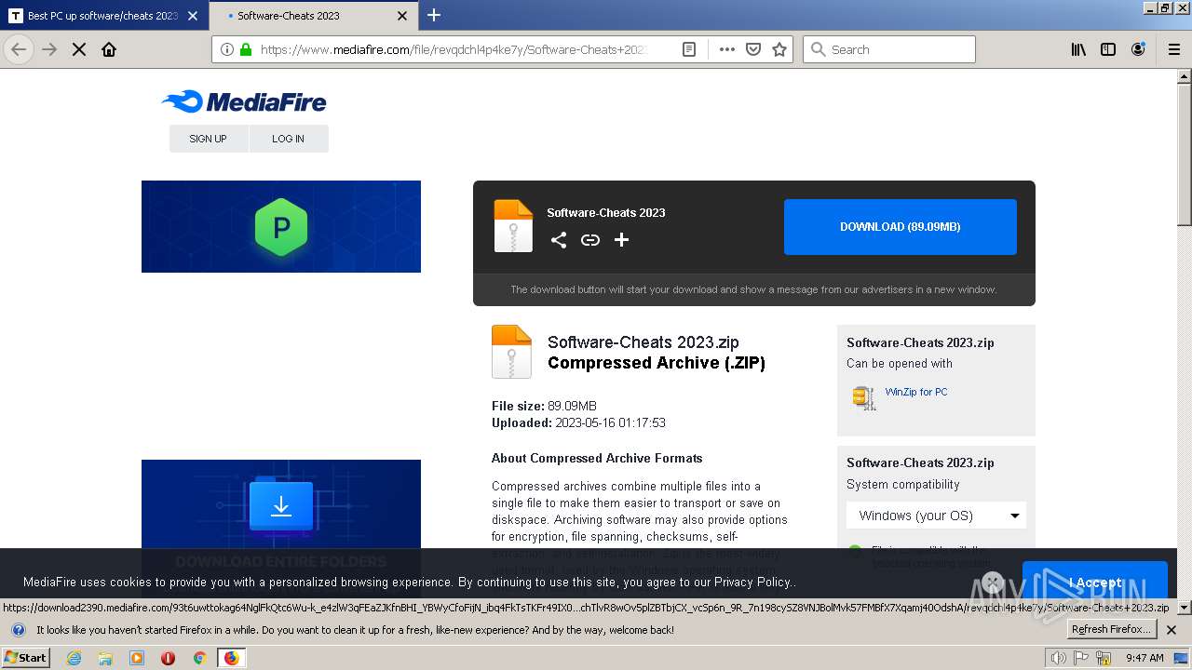Go back with the browser back arrow
This screenshot has width=1192, height=670.
tap(19, 49)
